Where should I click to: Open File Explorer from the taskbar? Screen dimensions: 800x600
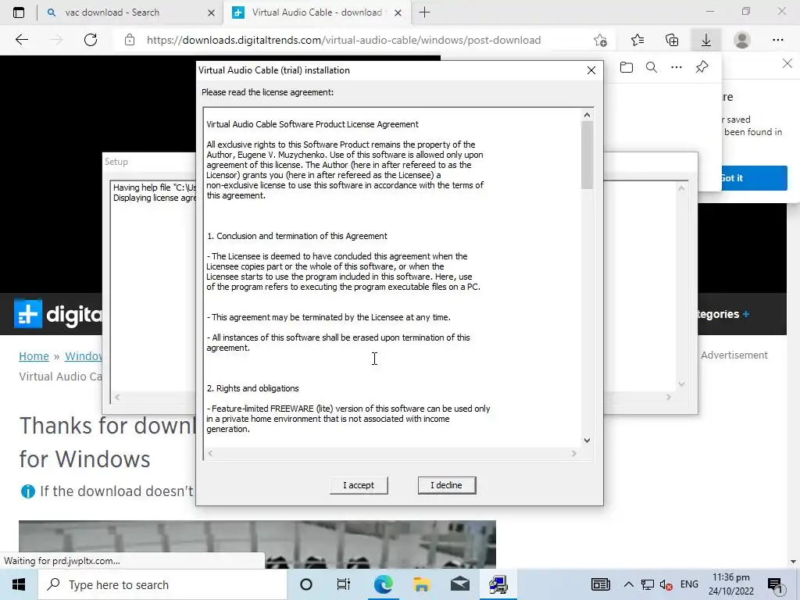tap(421, 584)
